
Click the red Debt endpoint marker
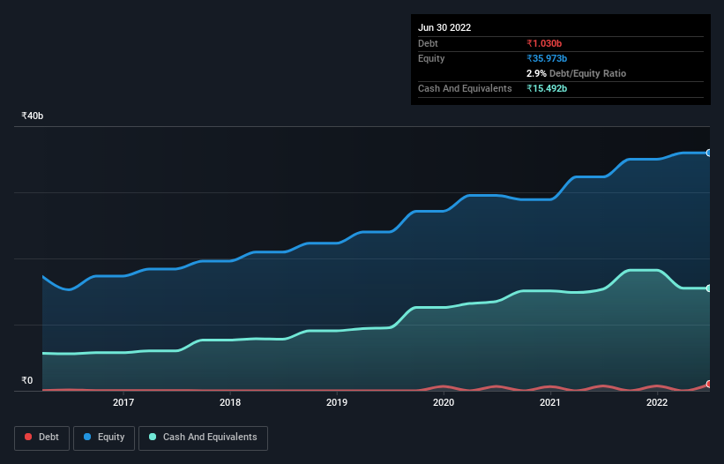709,384
